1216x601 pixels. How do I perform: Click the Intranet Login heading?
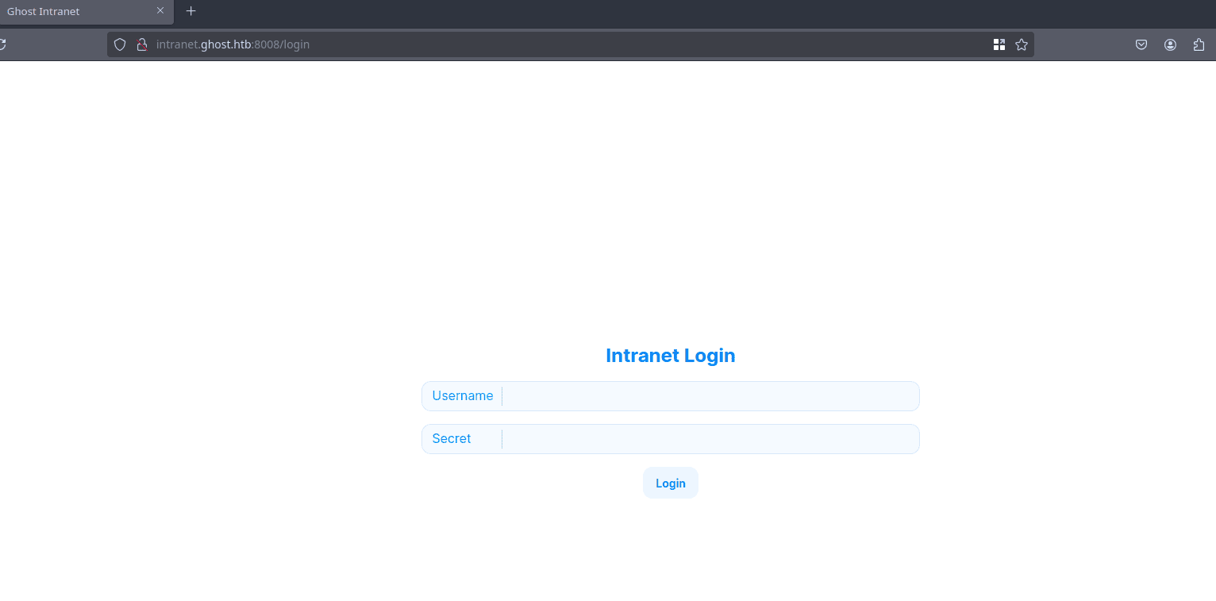pyautogui.click(x=670, y=355)
